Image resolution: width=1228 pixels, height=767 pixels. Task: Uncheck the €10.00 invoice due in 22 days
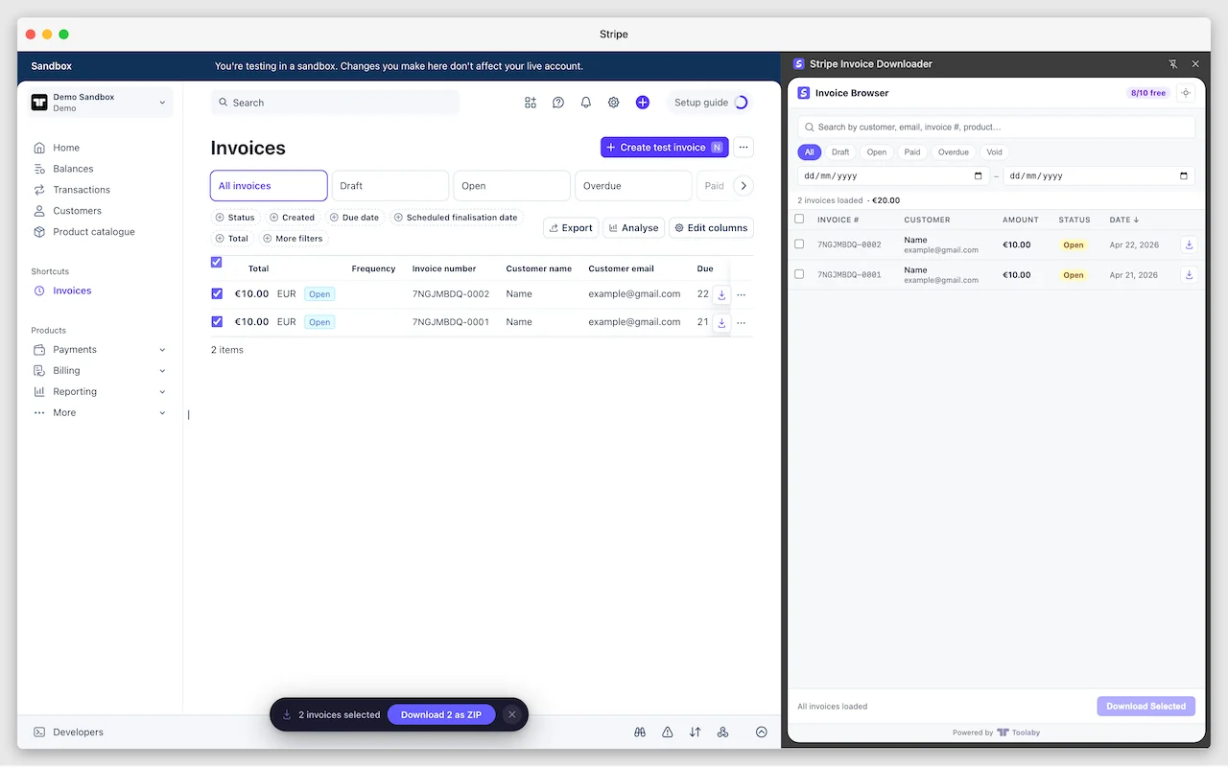[x=217, y=293]
